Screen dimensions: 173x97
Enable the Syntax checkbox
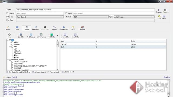[x=66, y=13]
